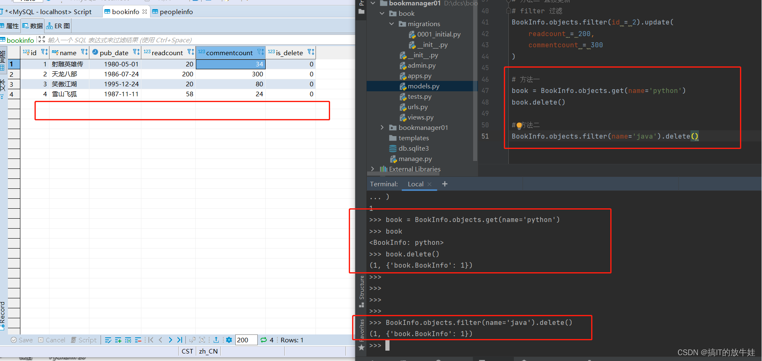Open tests.py in the project tree
The height and width of the screenshot is (361, 762).
[416, 97]
